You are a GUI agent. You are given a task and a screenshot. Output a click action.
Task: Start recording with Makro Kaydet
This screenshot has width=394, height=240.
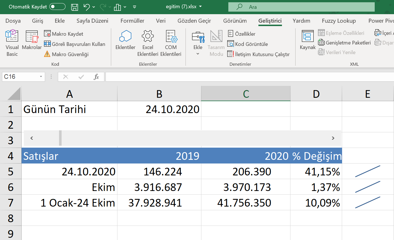click(x=64, y=34)
